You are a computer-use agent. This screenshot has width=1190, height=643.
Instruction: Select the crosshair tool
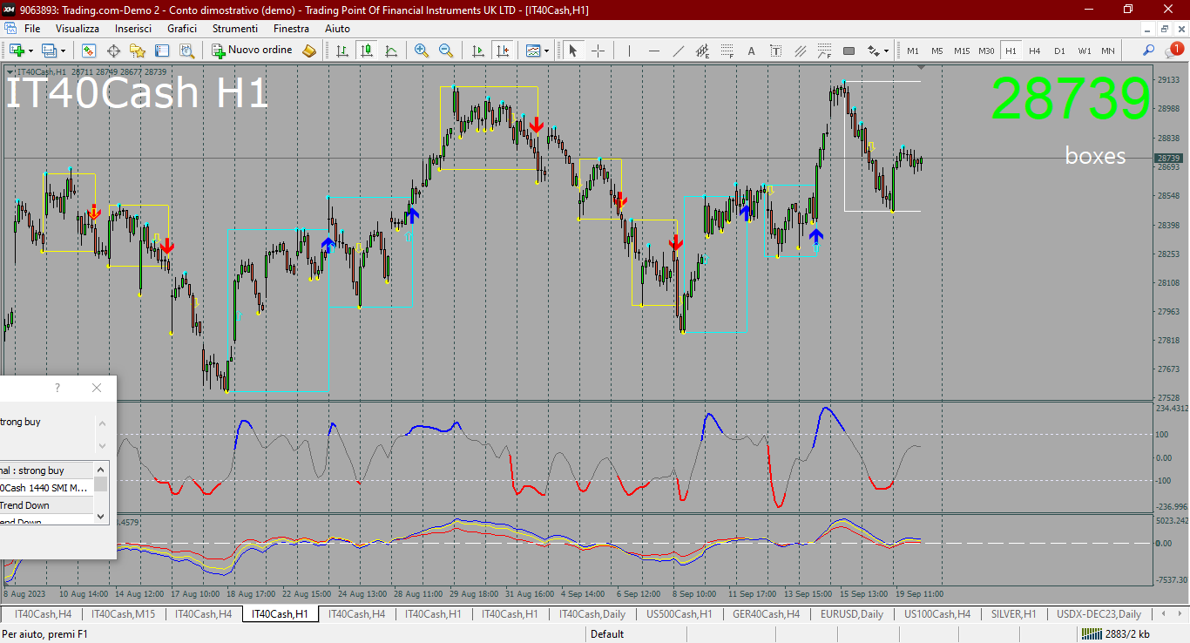click(598, 51)
